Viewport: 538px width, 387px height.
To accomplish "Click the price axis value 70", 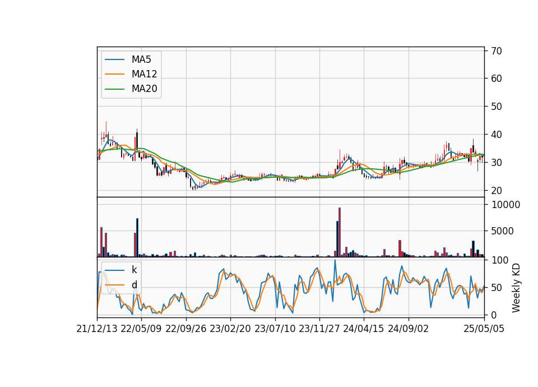I will pos(497,51).
